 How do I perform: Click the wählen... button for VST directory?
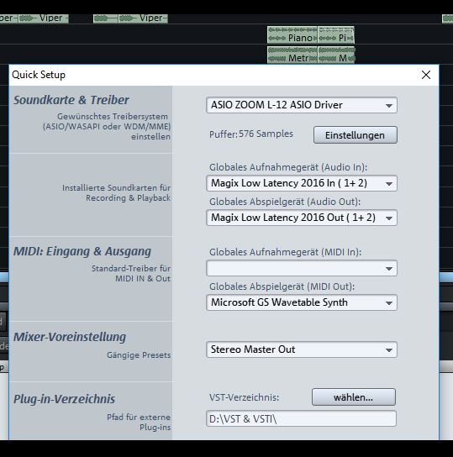(x=354, y=397)
